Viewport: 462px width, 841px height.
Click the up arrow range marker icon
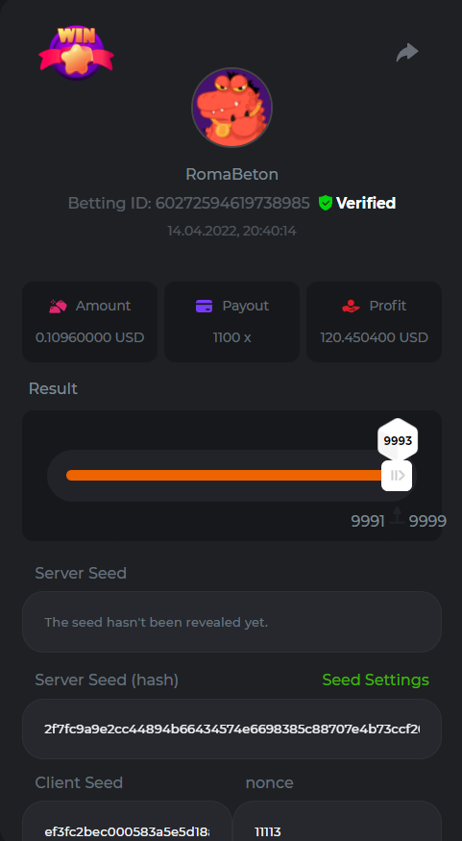click(x=397, y=515)
